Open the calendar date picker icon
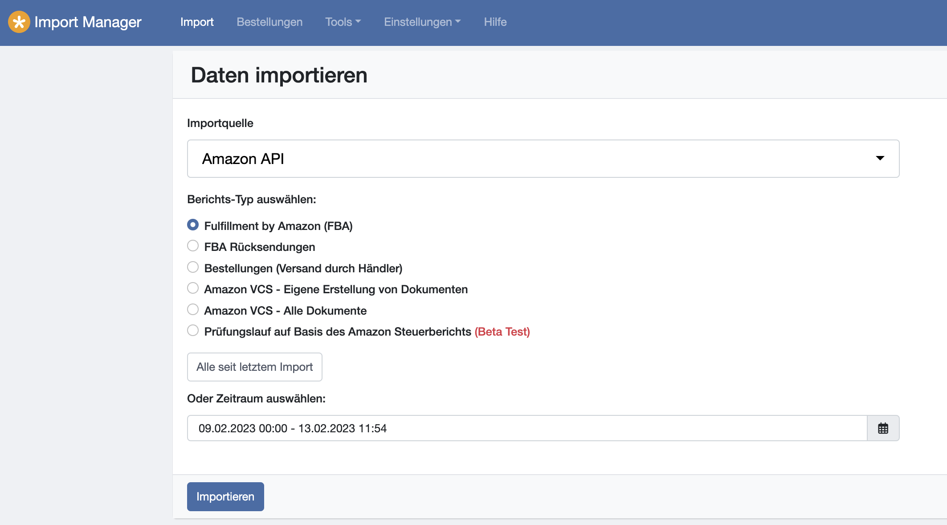Viewport: 947px width, 525px height. (x=883, y=428)
